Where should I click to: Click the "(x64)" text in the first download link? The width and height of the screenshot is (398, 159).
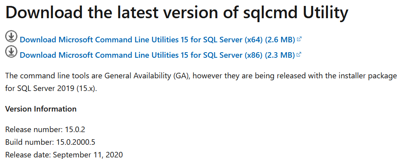[x=253, y=40]
